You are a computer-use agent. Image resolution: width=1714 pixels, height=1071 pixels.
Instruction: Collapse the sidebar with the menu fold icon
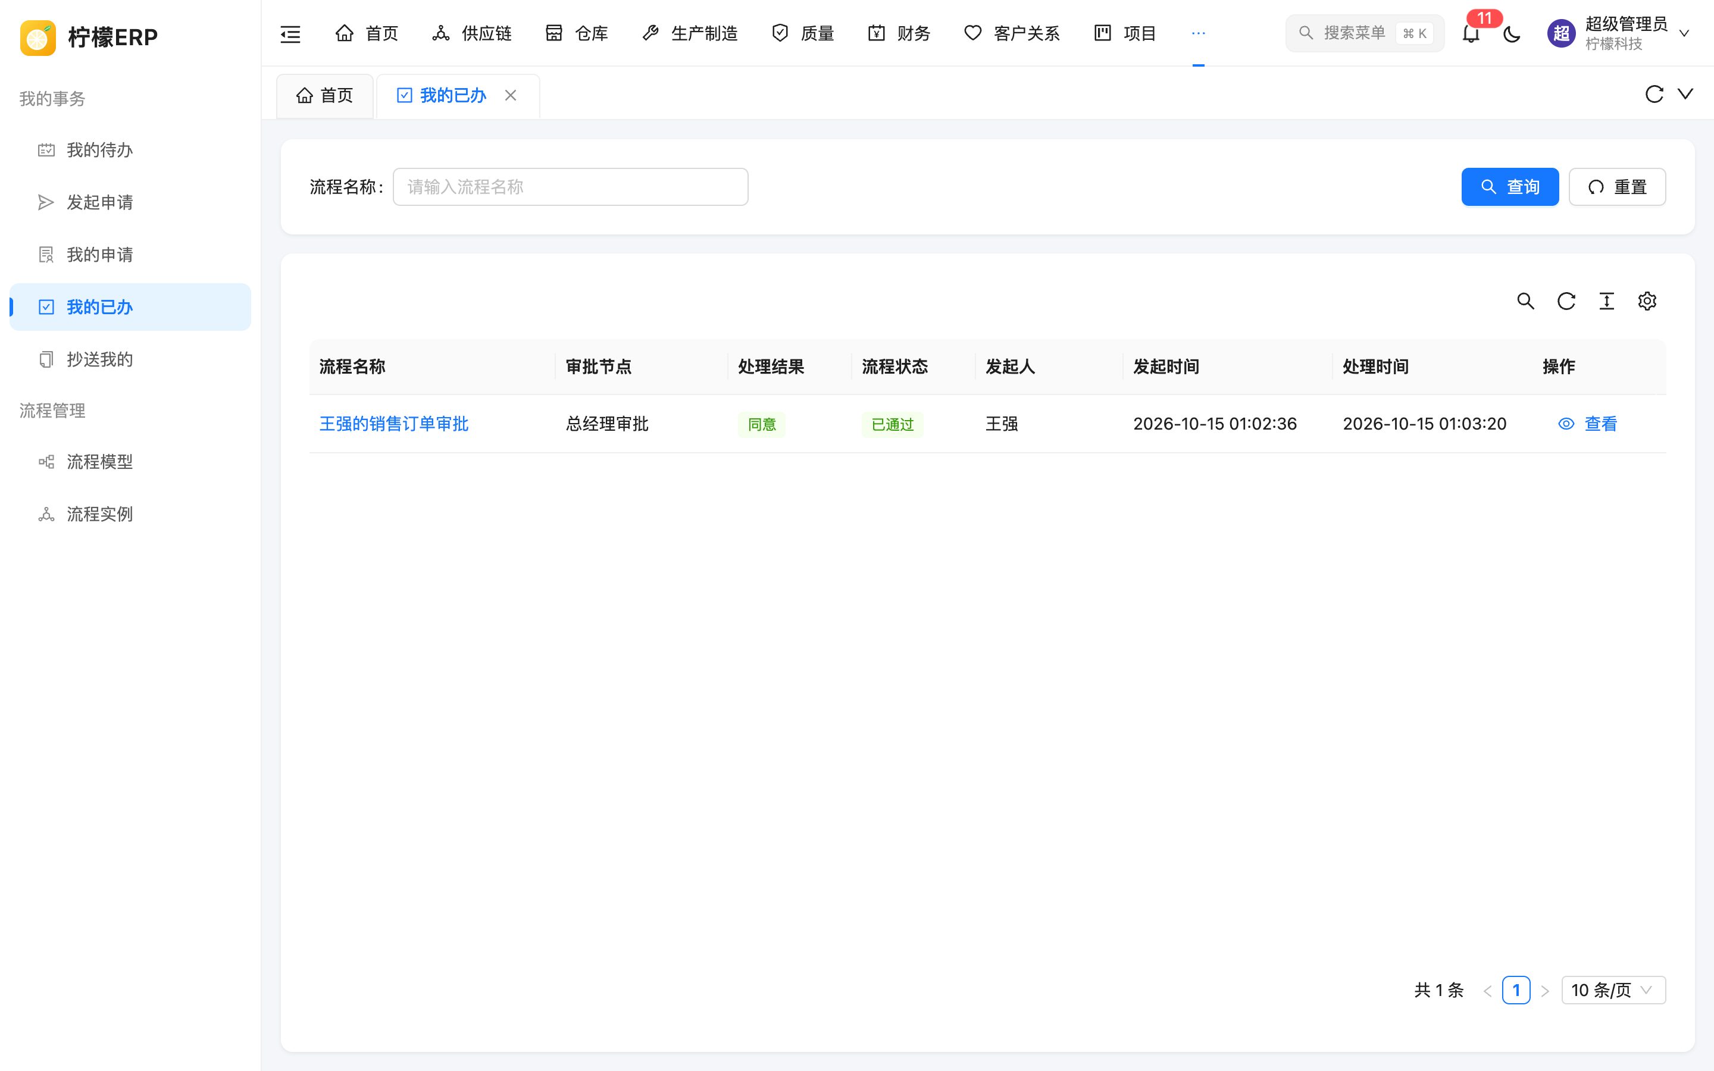coord(290,33)
